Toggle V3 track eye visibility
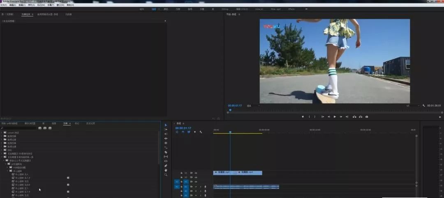This screenshot has width=444, height=198. 196,173
